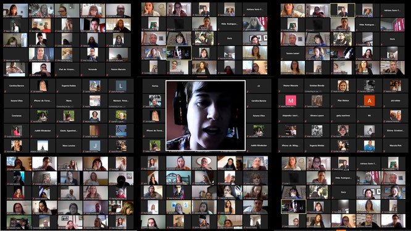Viewport: 411px width, 231px height.
Task: Select the Pilar Molina name tile
Action: click(343, 101)
